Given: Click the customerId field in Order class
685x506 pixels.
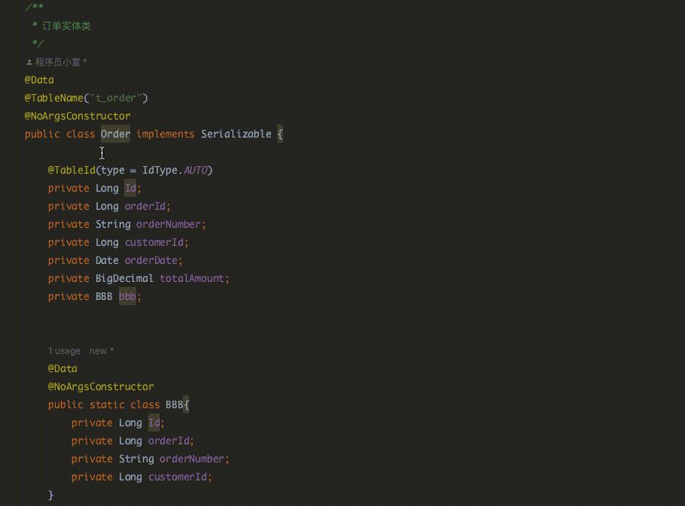Looking at the screenshot, I should click(x=154, y=243).
